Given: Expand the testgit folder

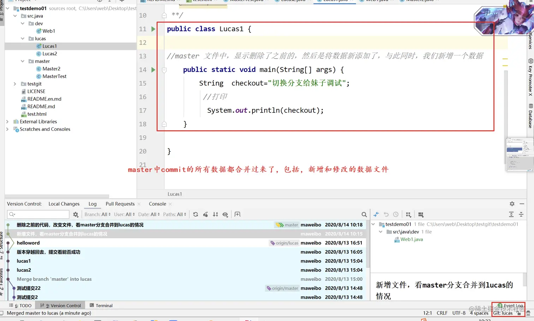Looking at the screenshot, I should click(15, 84).
